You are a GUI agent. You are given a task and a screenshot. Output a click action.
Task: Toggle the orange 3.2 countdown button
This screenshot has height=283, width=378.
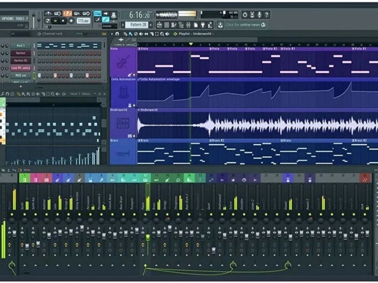[67, 14]
